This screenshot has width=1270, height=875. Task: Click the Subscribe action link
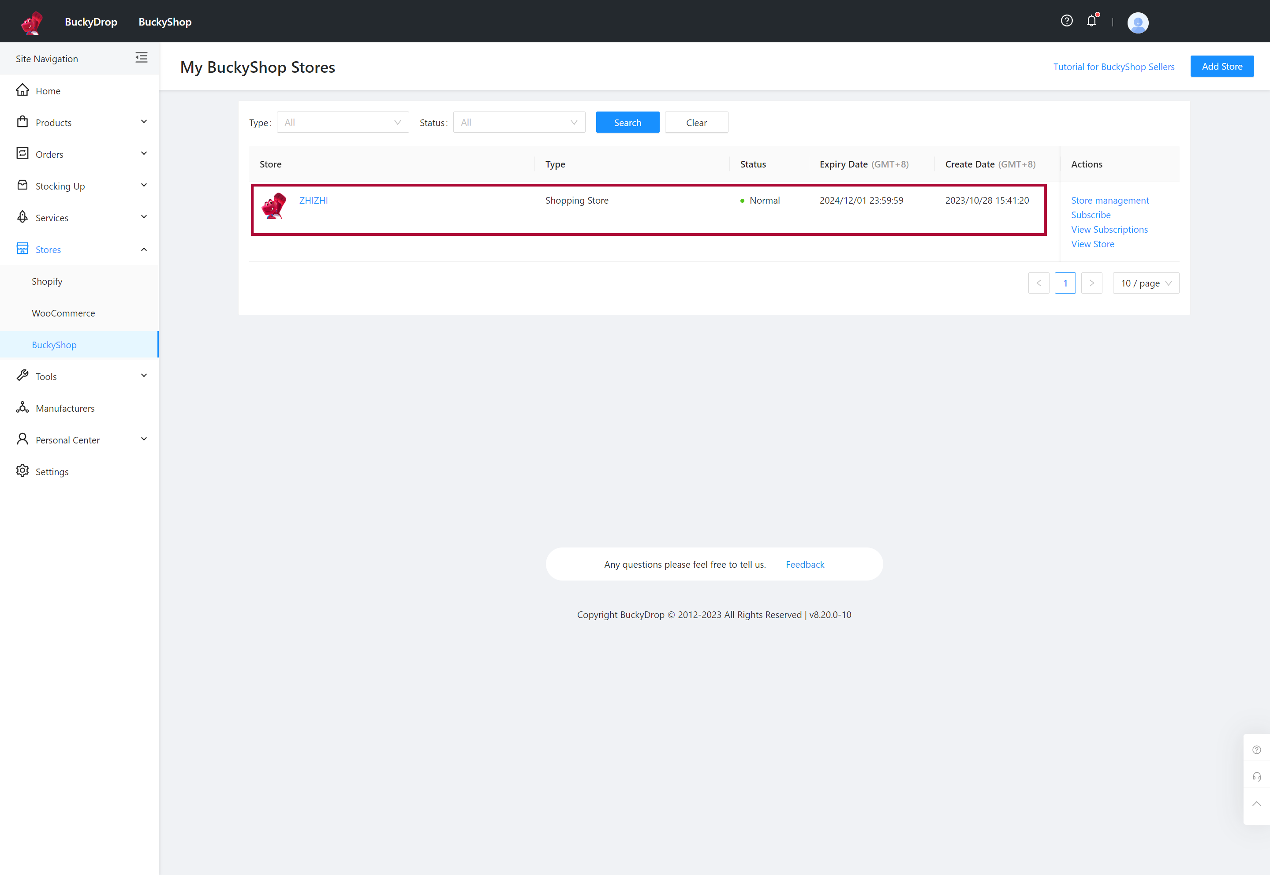coord(1091,214)
